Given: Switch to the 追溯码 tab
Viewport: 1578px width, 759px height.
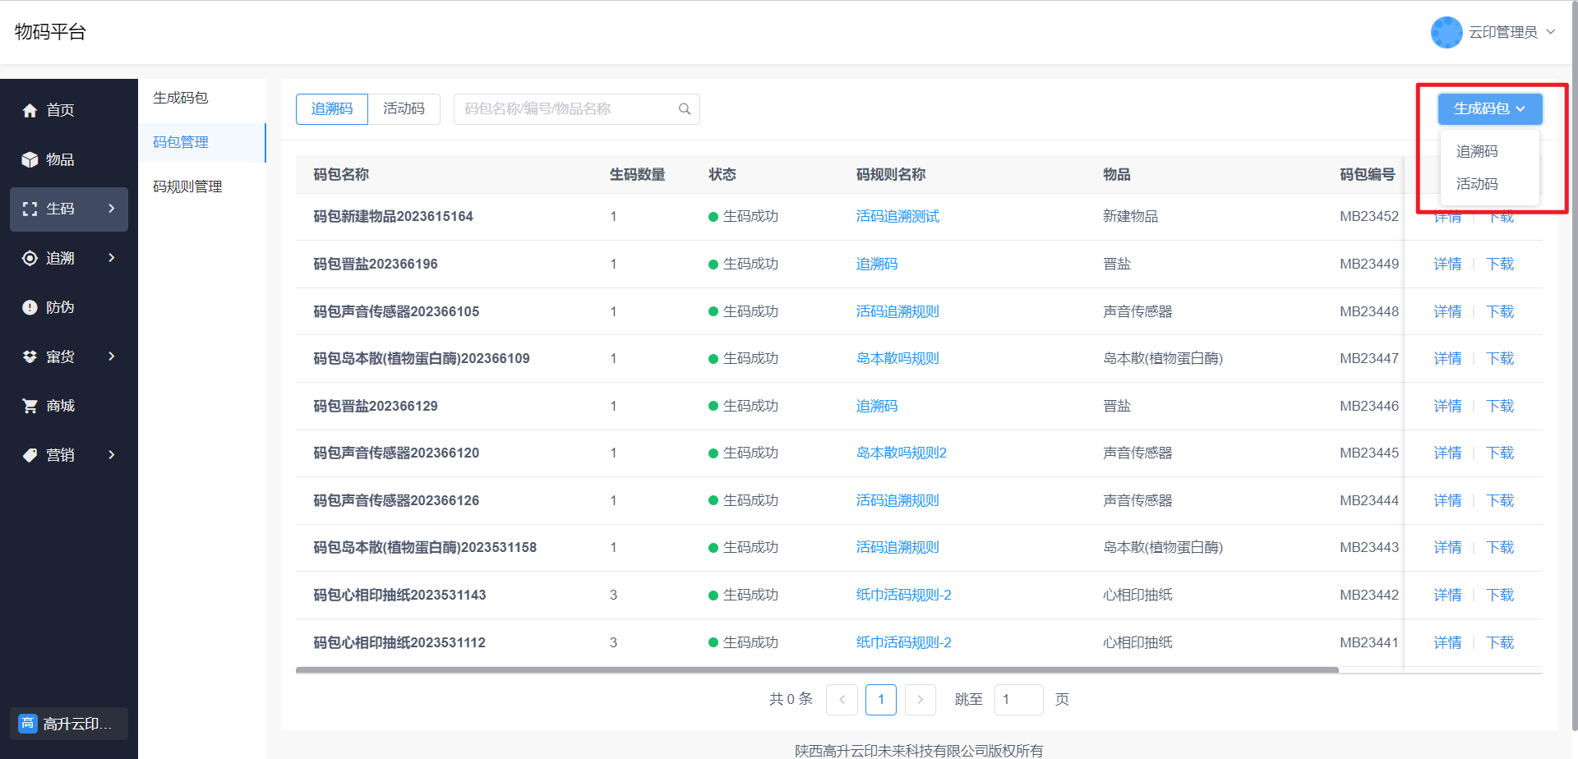Looking at the screenshot, I should coord(332,108).
